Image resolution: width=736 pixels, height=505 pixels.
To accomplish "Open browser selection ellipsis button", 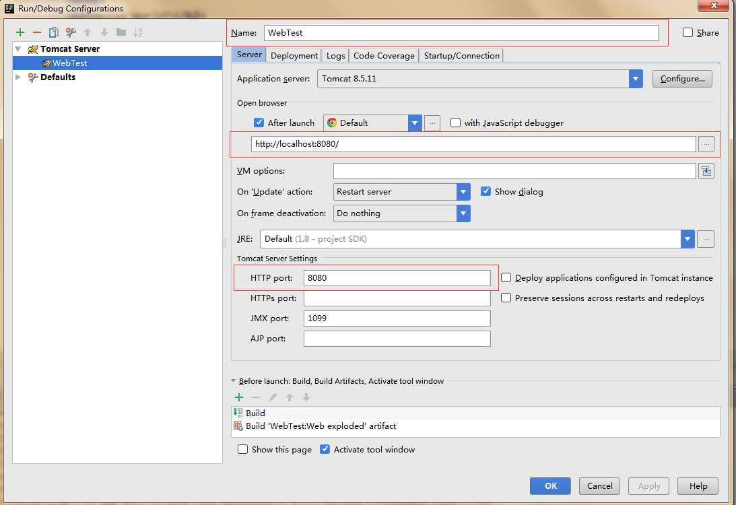I will click(x=432, y=123).
